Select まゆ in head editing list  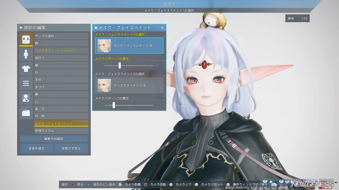61,80
